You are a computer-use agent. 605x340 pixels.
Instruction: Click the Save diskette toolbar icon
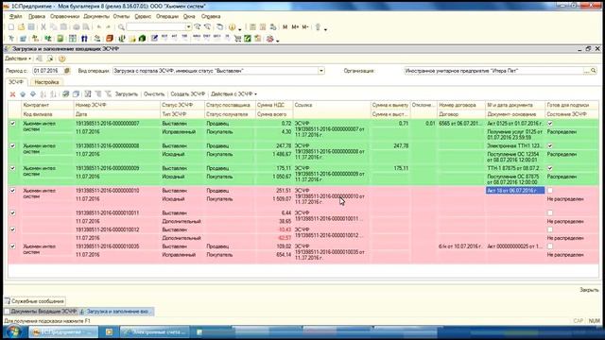31,27
